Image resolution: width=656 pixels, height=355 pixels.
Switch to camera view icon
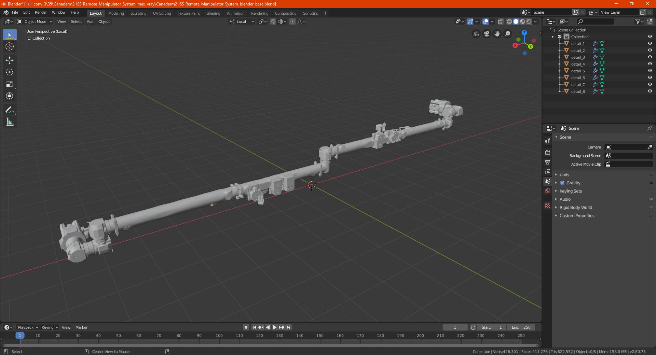tap(487, 34)
